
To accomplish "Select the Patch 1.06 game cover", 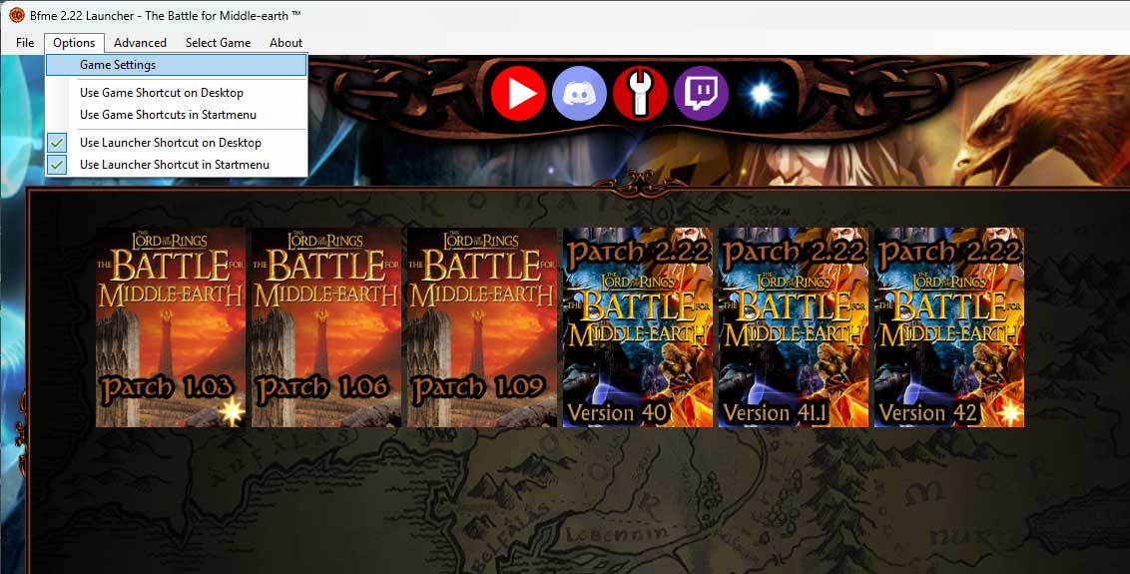I will pos(326,327).
